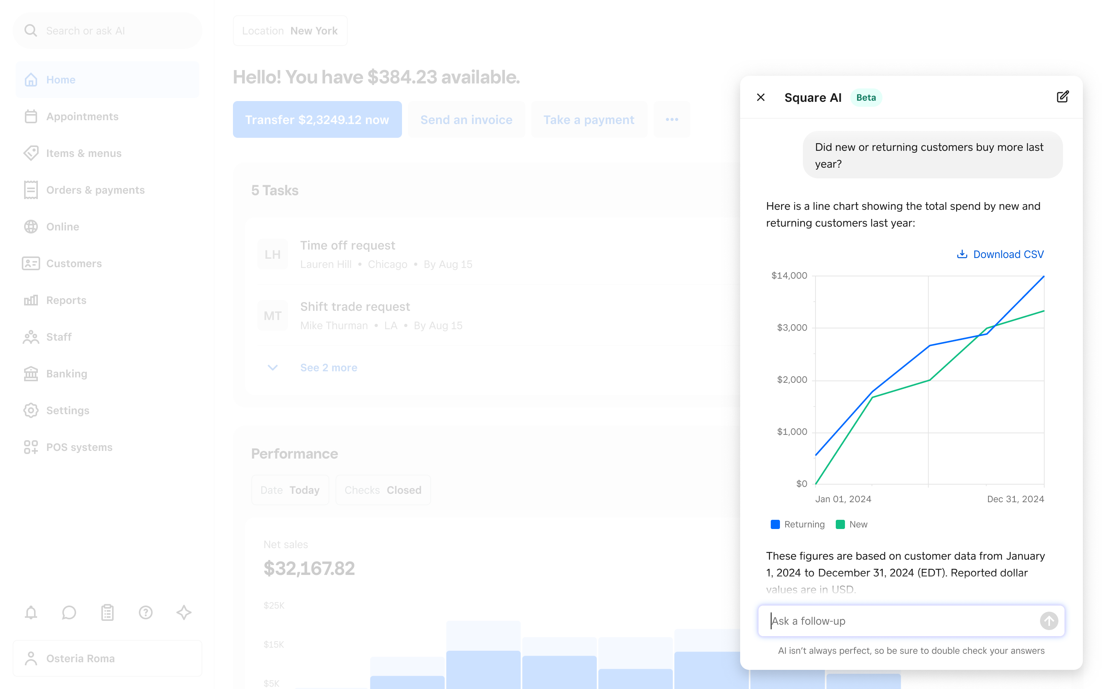The height and width of the screenshot is (689, 1102).
Task: Open the more actions ellipsis button
Action: (672, 119)
